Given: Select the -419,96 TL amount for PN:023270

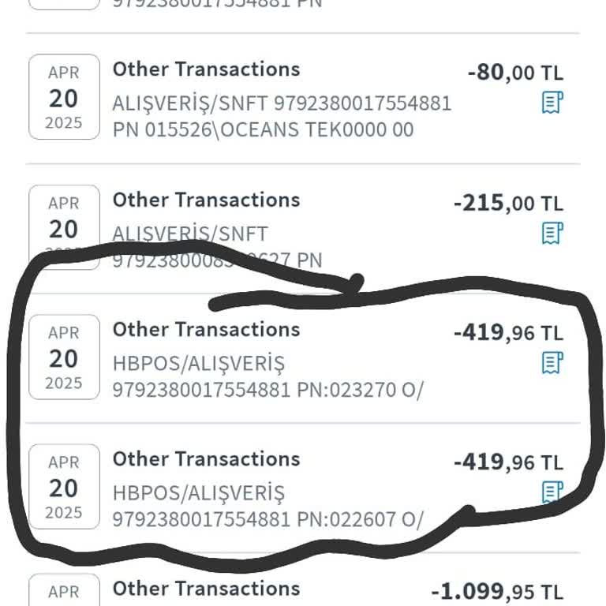Looking at the screenshot, I should [x=508, y=334].
